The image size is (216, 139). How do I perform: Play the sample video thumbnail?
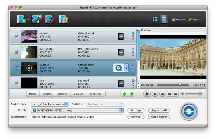pos(29,68)
